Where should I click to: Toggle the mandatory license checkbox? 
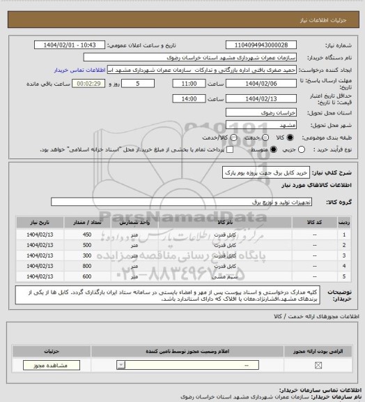pyautogui.click(x=318, y=365)
